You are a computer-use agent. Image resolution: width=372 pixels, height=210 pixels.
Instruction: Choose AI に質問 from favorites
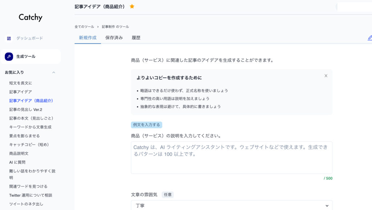click(17, 162)
